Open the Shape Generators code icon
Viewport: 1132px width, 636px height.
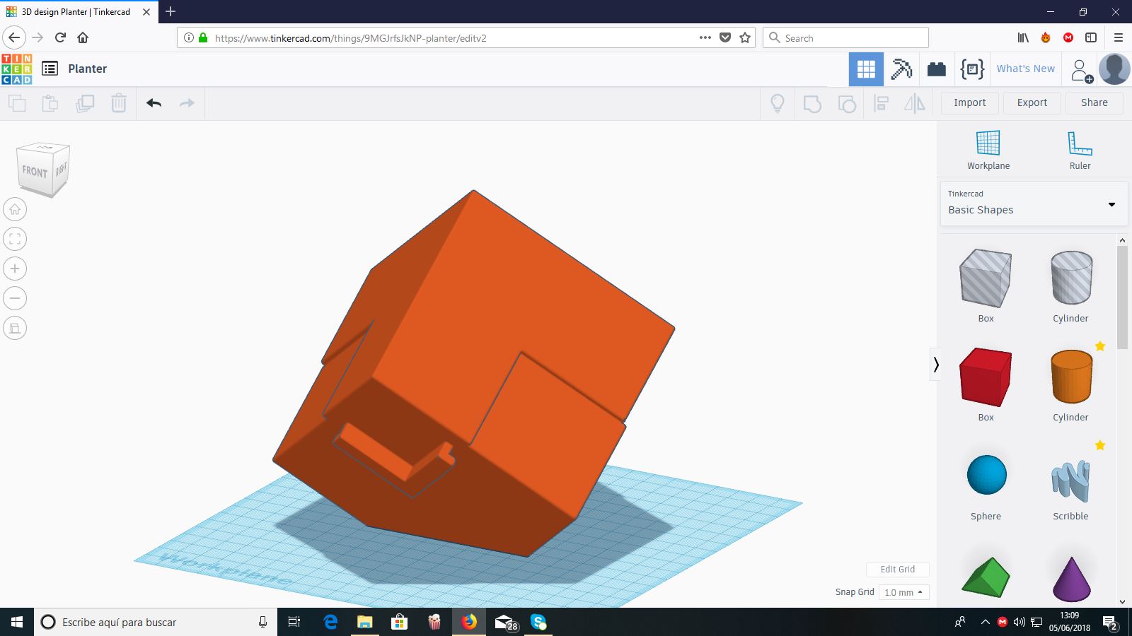click(972, 69)
